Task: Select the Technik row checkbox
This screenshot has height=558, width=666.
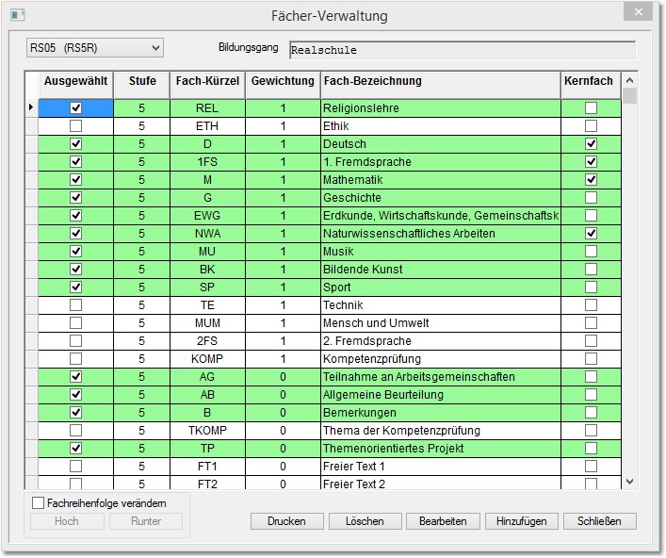Action: (76, 305)
